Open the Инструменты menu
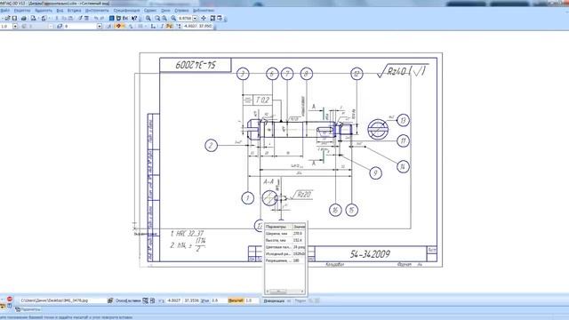Image resolution: width=569 pixels, height=320 pixels. 97,11
